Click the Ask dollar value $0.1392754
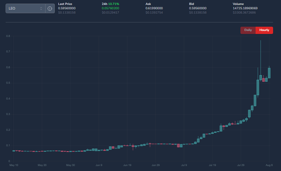Image resolution: width=281 pixels, height=171 pixels. (x=154, y=12)
